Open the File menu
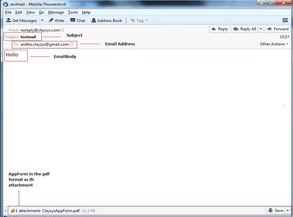The height and width of the screenshot is (217, 293). point(8,12)
